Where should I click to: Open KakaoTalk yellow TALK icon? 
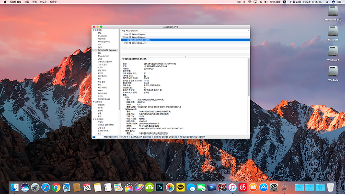pyautogui.click(x=181, y=187)
